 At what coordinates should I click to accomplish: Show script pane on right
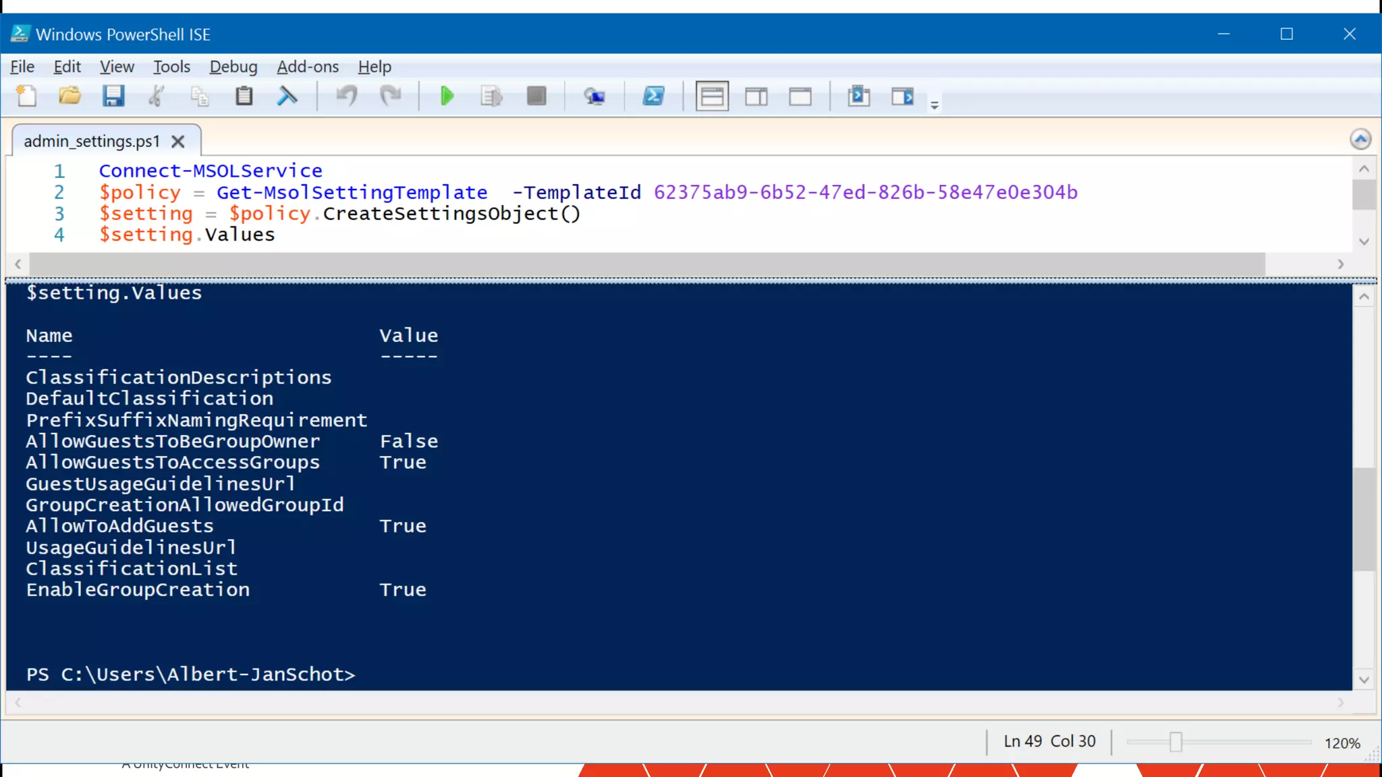coord(756,96)
